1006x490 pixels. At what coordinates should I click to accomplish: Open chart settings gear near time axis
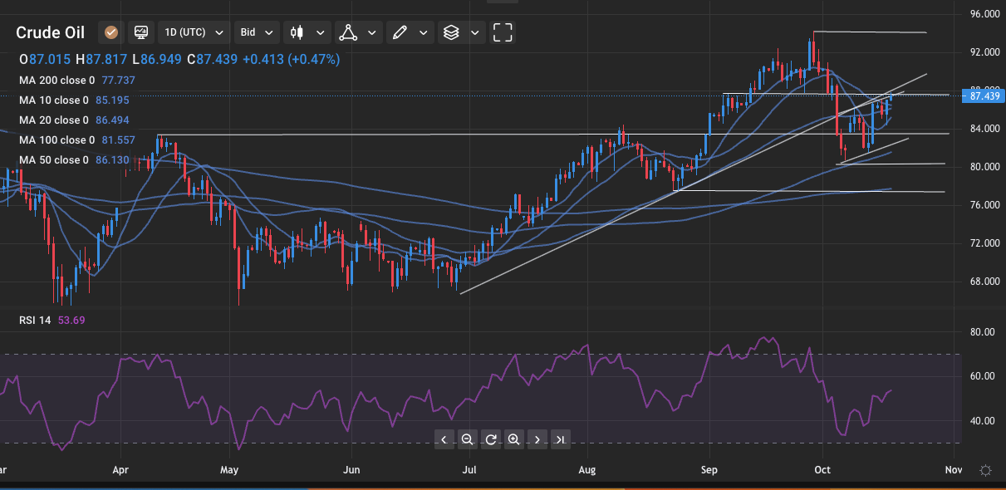click(984, 471)
